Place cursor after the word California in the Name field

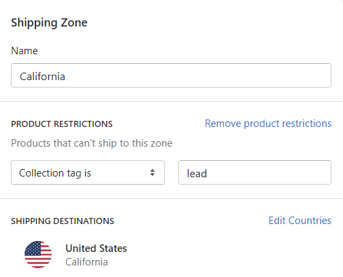66,76
